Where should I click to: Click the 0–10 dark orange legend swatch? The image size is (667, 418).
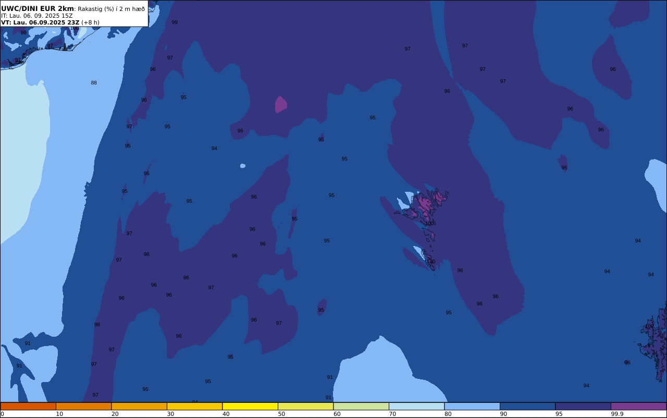point(28,406)
